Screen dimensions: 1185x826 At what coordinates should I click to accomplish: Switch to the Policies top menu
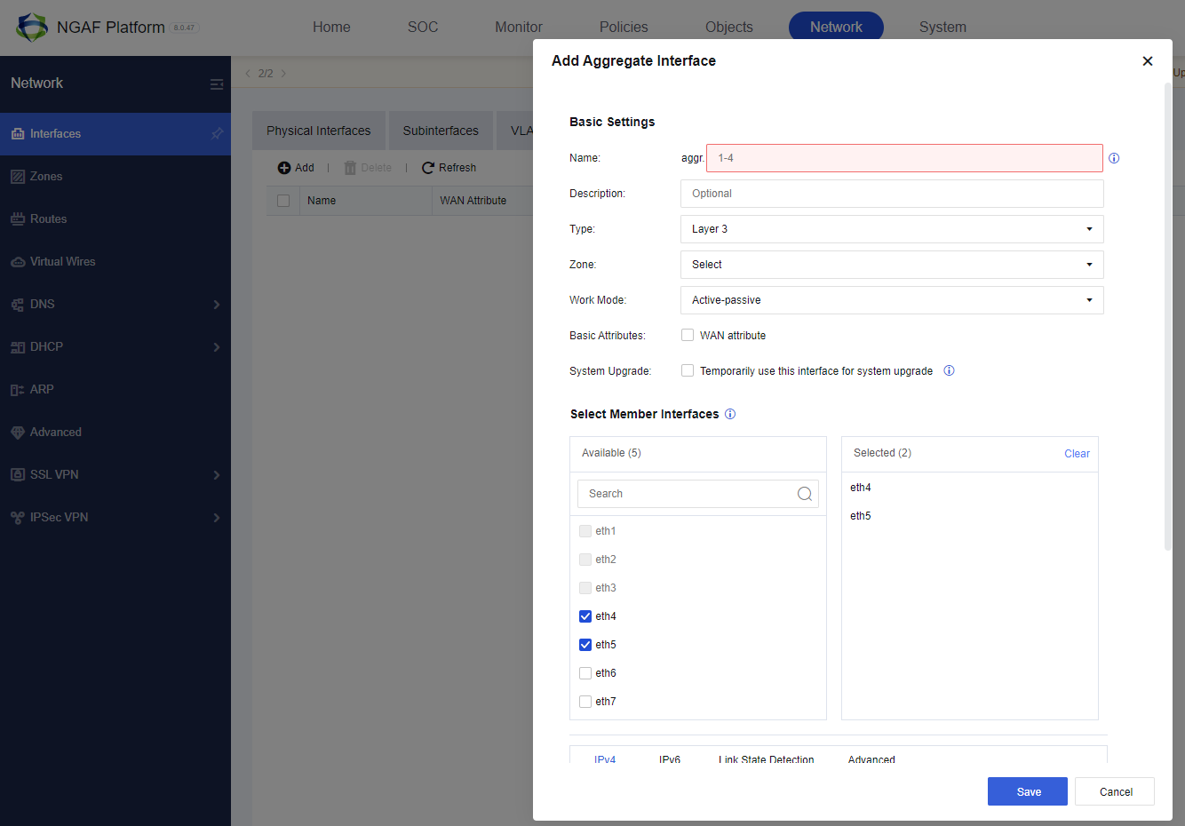coord(624,27)
